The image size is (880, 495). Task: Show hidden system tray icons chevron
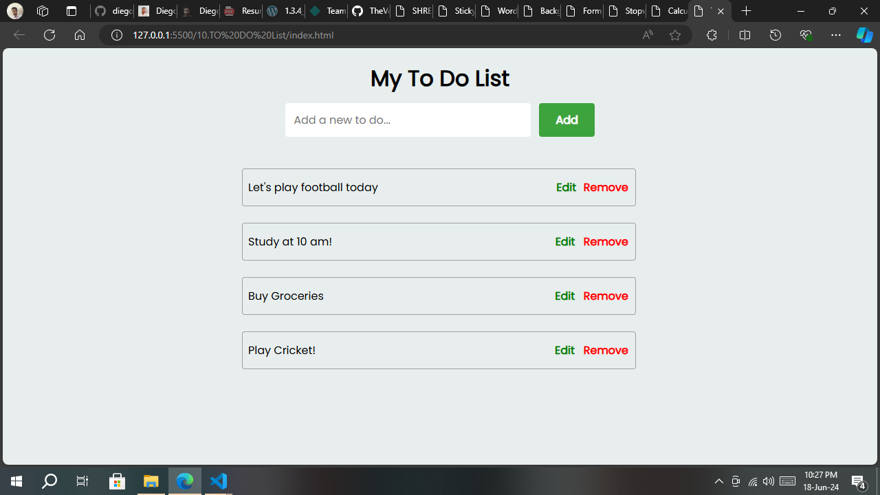pyautogui.click(x=719, y=481)
